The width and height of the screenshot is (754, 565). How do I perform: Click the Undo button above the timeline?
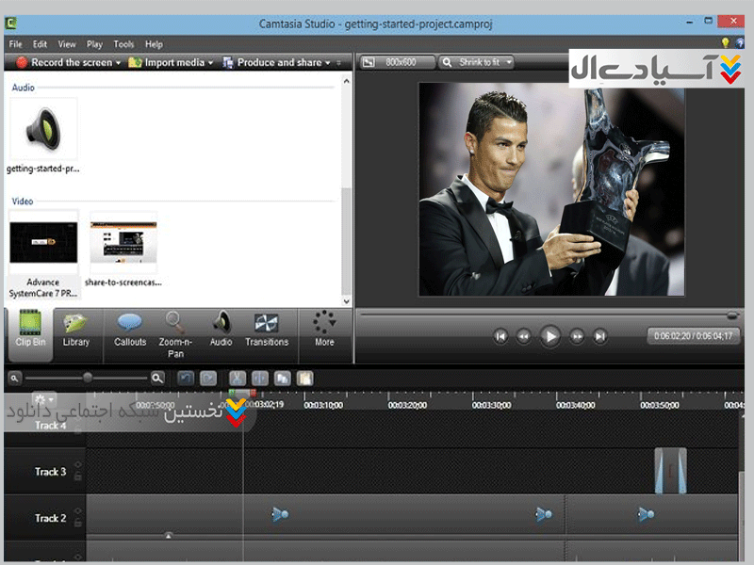tap(186, 378)
